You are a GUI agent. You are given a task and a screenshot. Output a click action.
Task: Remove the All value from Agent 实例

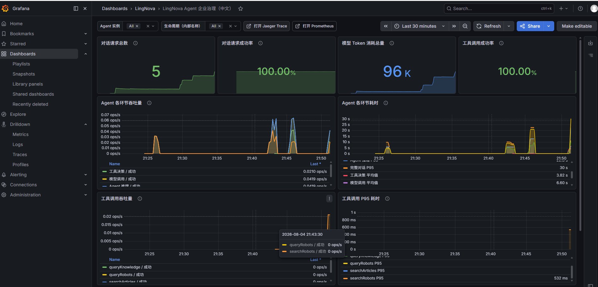[x=137, y=26]
